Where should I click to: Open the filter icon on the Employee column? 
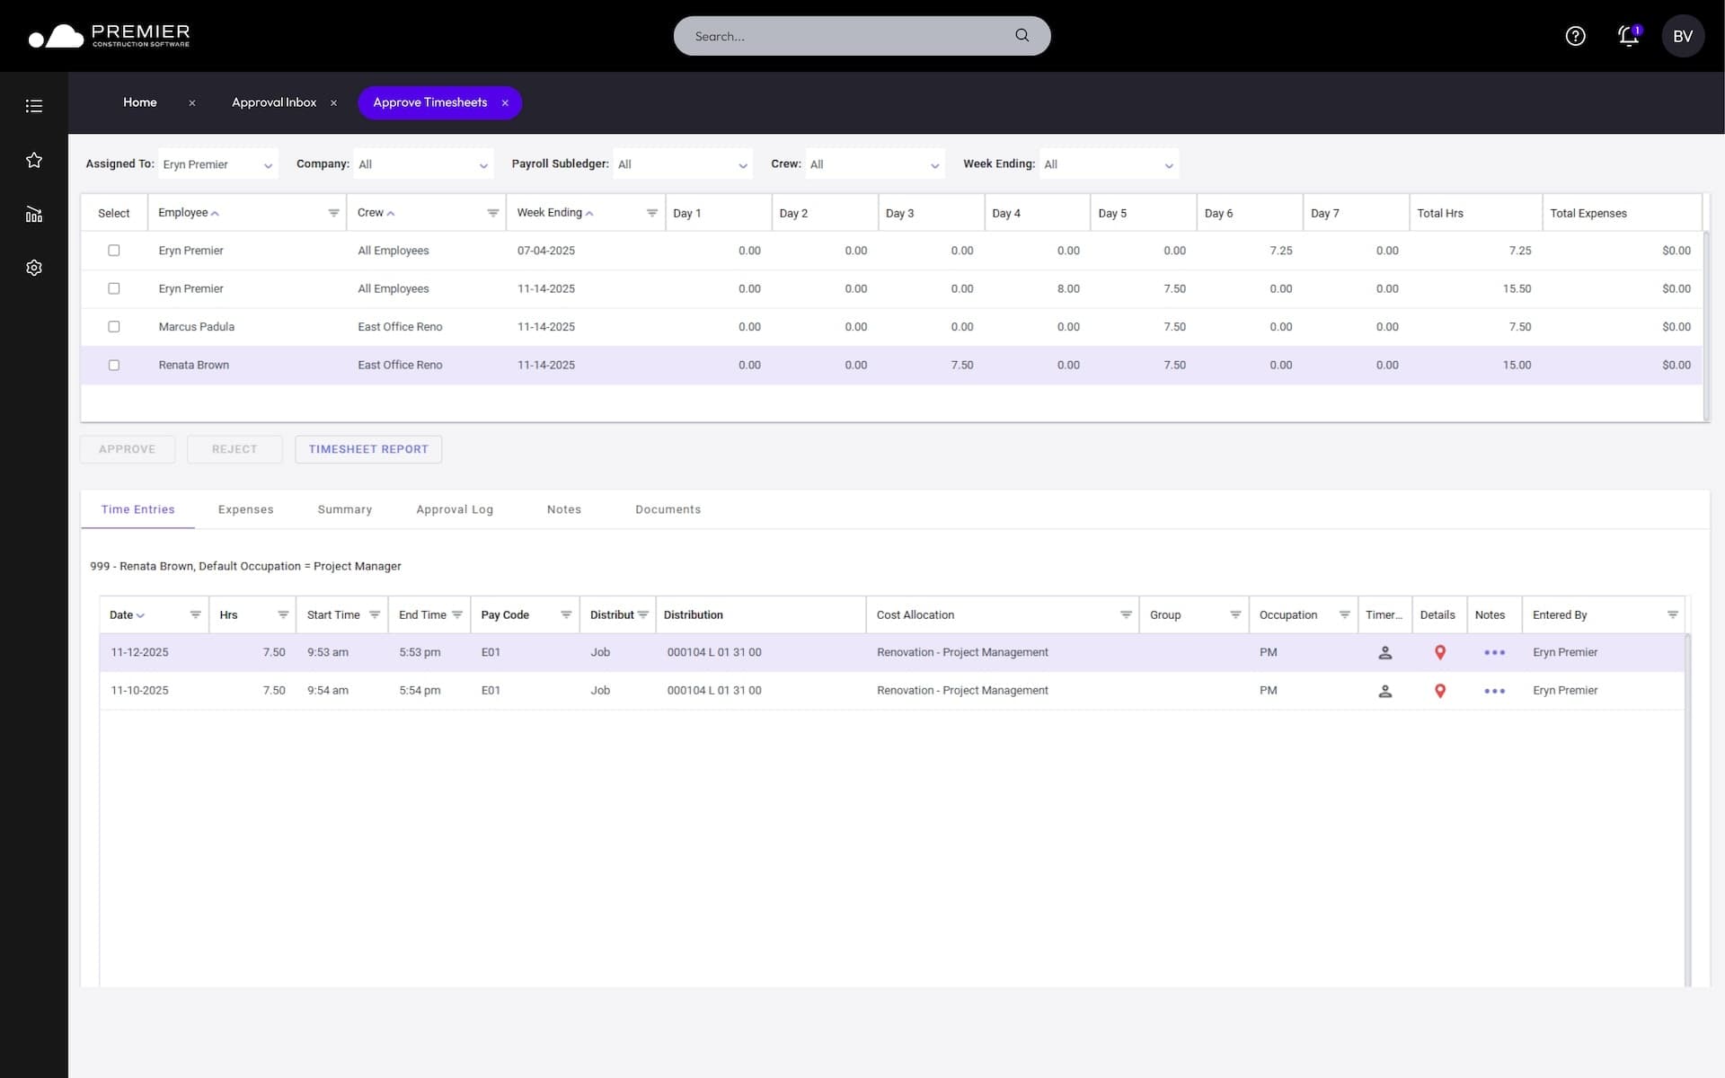[333, 212]
